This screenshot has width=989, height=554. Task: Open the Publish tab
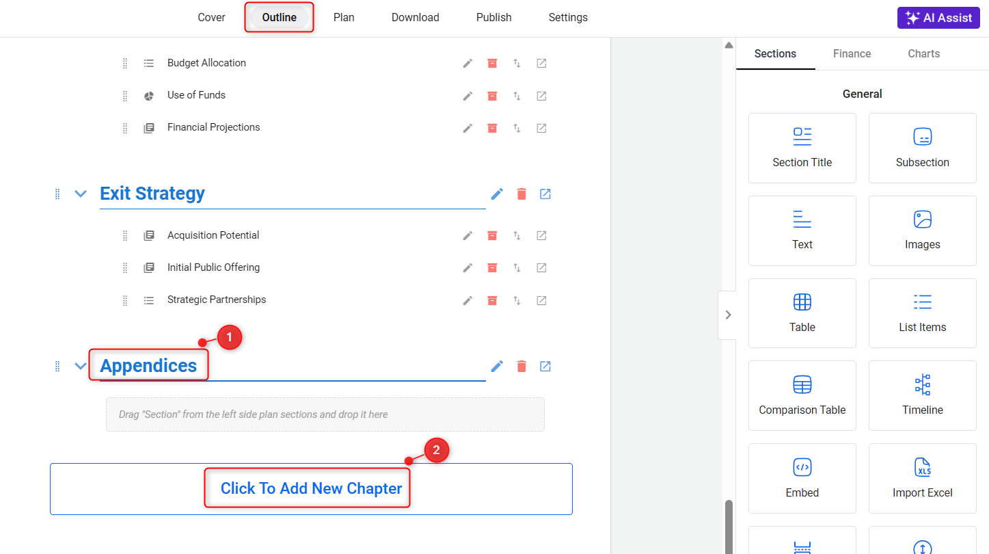pos(494,18)
